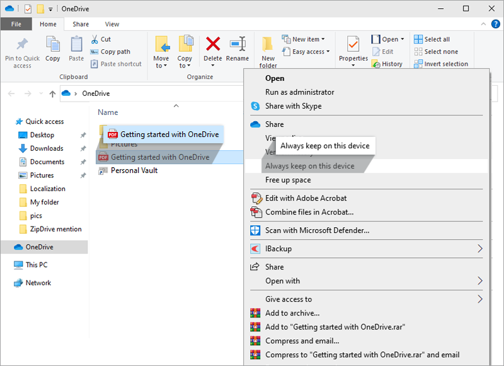Click the Edit ribbon button

click(383, 52)
